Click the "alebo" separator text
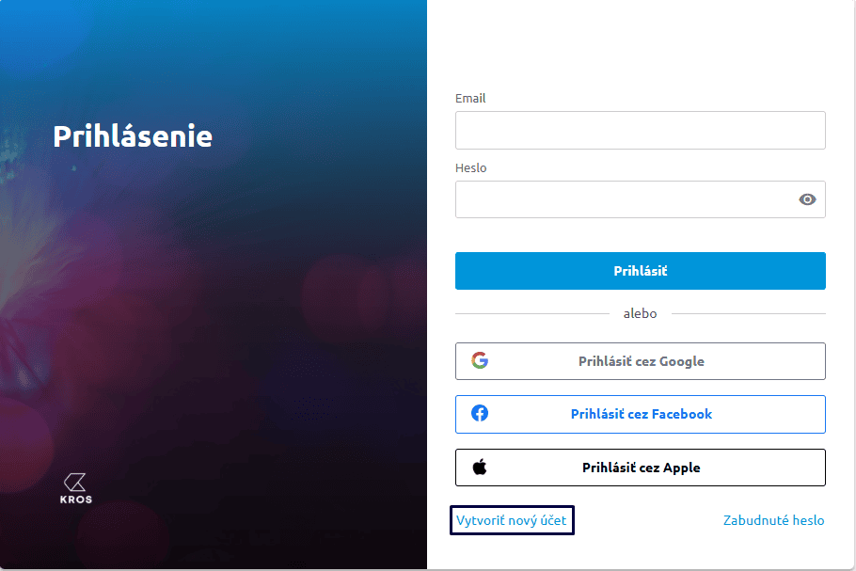This screenshot has height=571, width=856. tap(640, 313)
